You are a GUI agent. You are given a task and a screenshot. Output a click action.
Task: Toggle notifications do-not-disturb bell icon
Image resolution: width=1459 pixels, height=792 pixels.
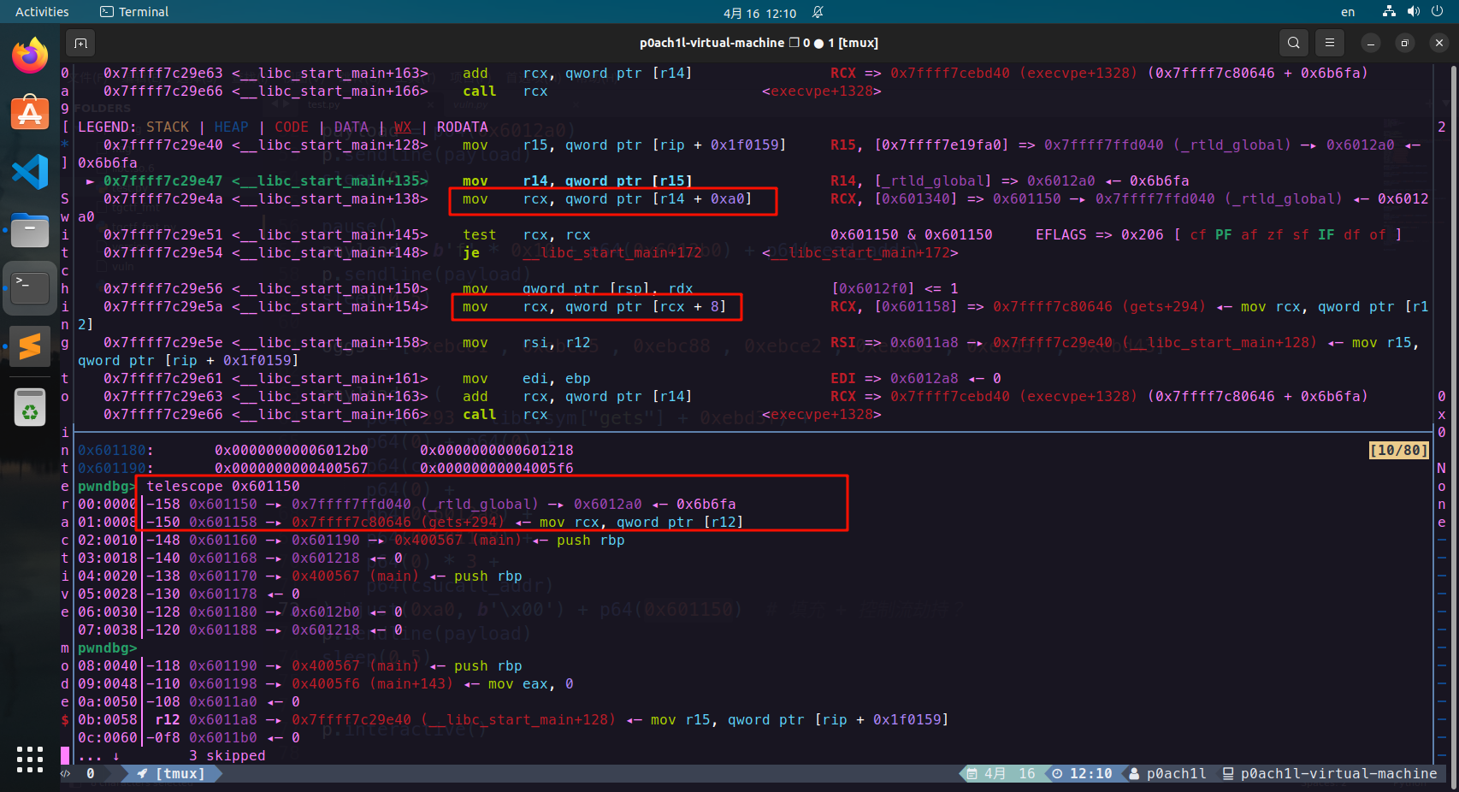click(818, 12)
